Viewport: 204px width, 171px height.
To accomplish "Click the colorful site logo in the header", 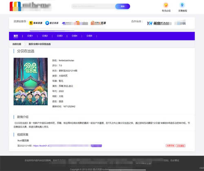I will 16,6.
